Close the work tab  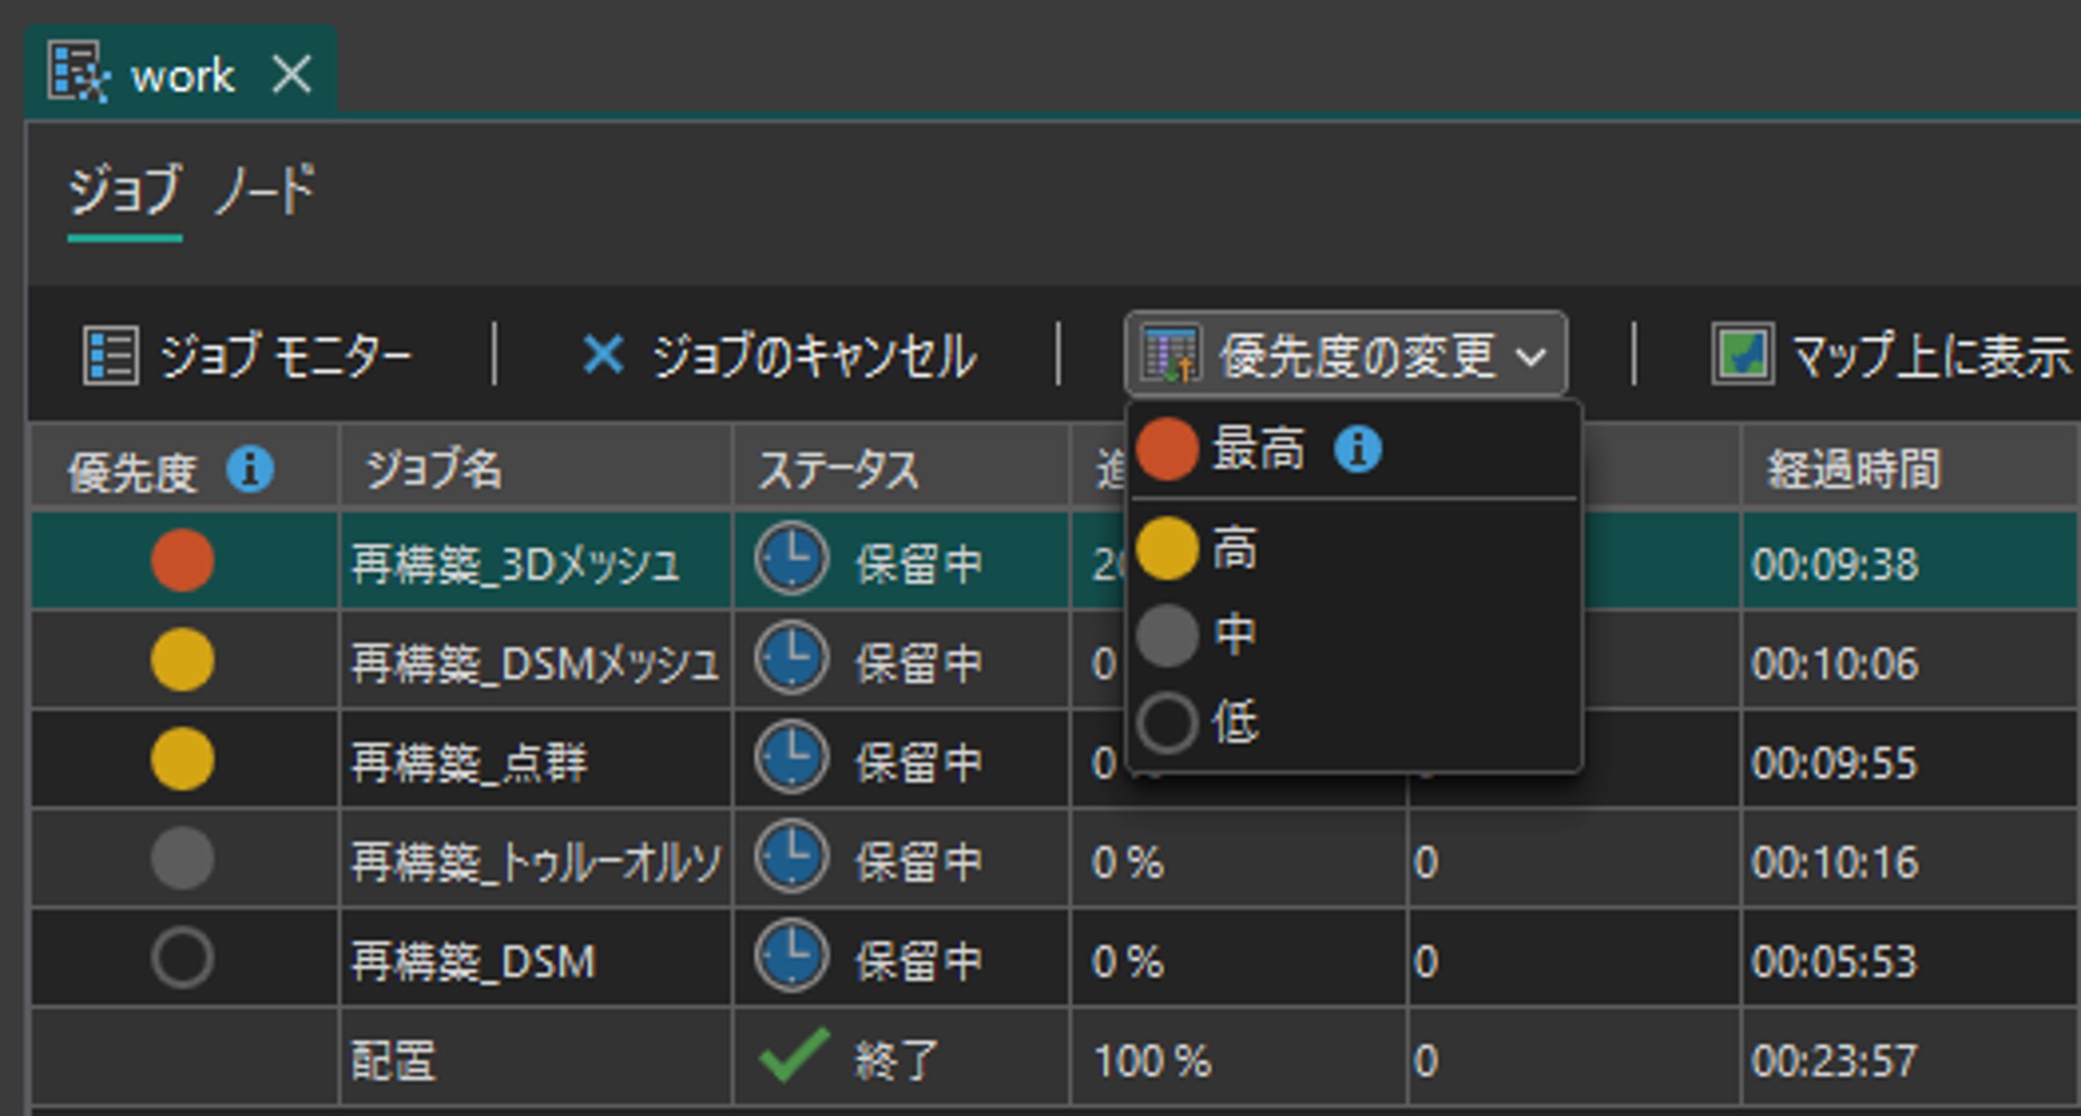pos(292,74)
